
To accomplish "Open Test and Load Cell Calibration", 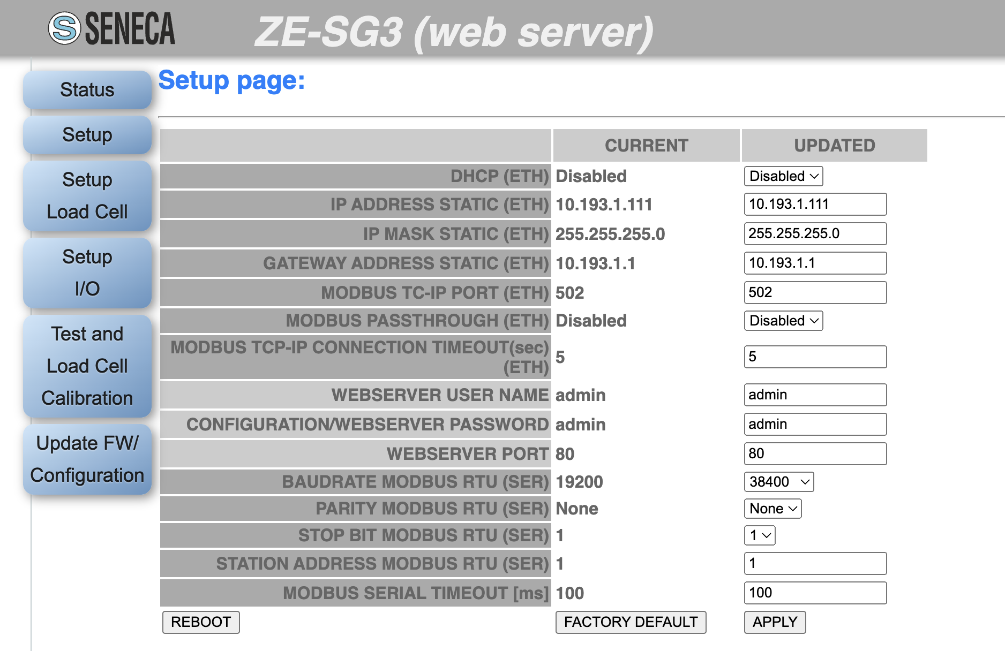I will (87, 366).
